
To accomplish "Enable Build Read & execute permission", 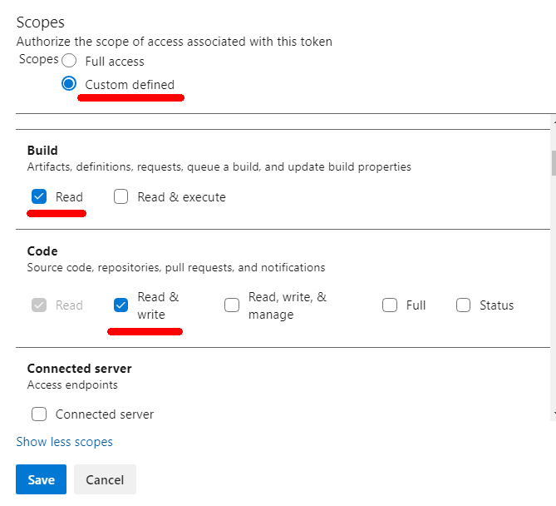I will [x=121, y=197].
